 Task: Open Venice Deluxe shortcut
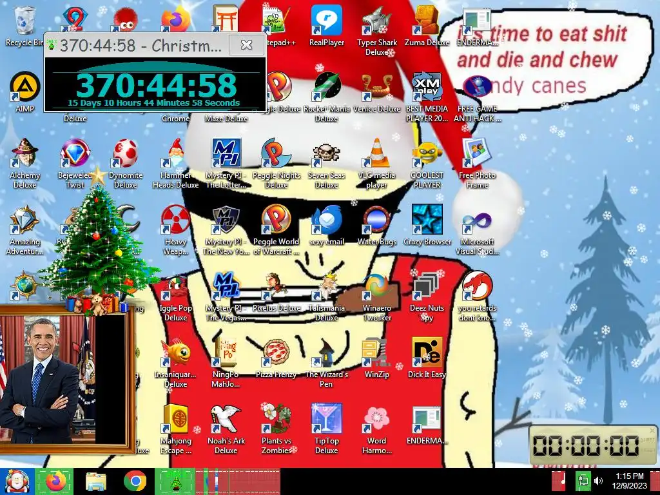[376, 92]
